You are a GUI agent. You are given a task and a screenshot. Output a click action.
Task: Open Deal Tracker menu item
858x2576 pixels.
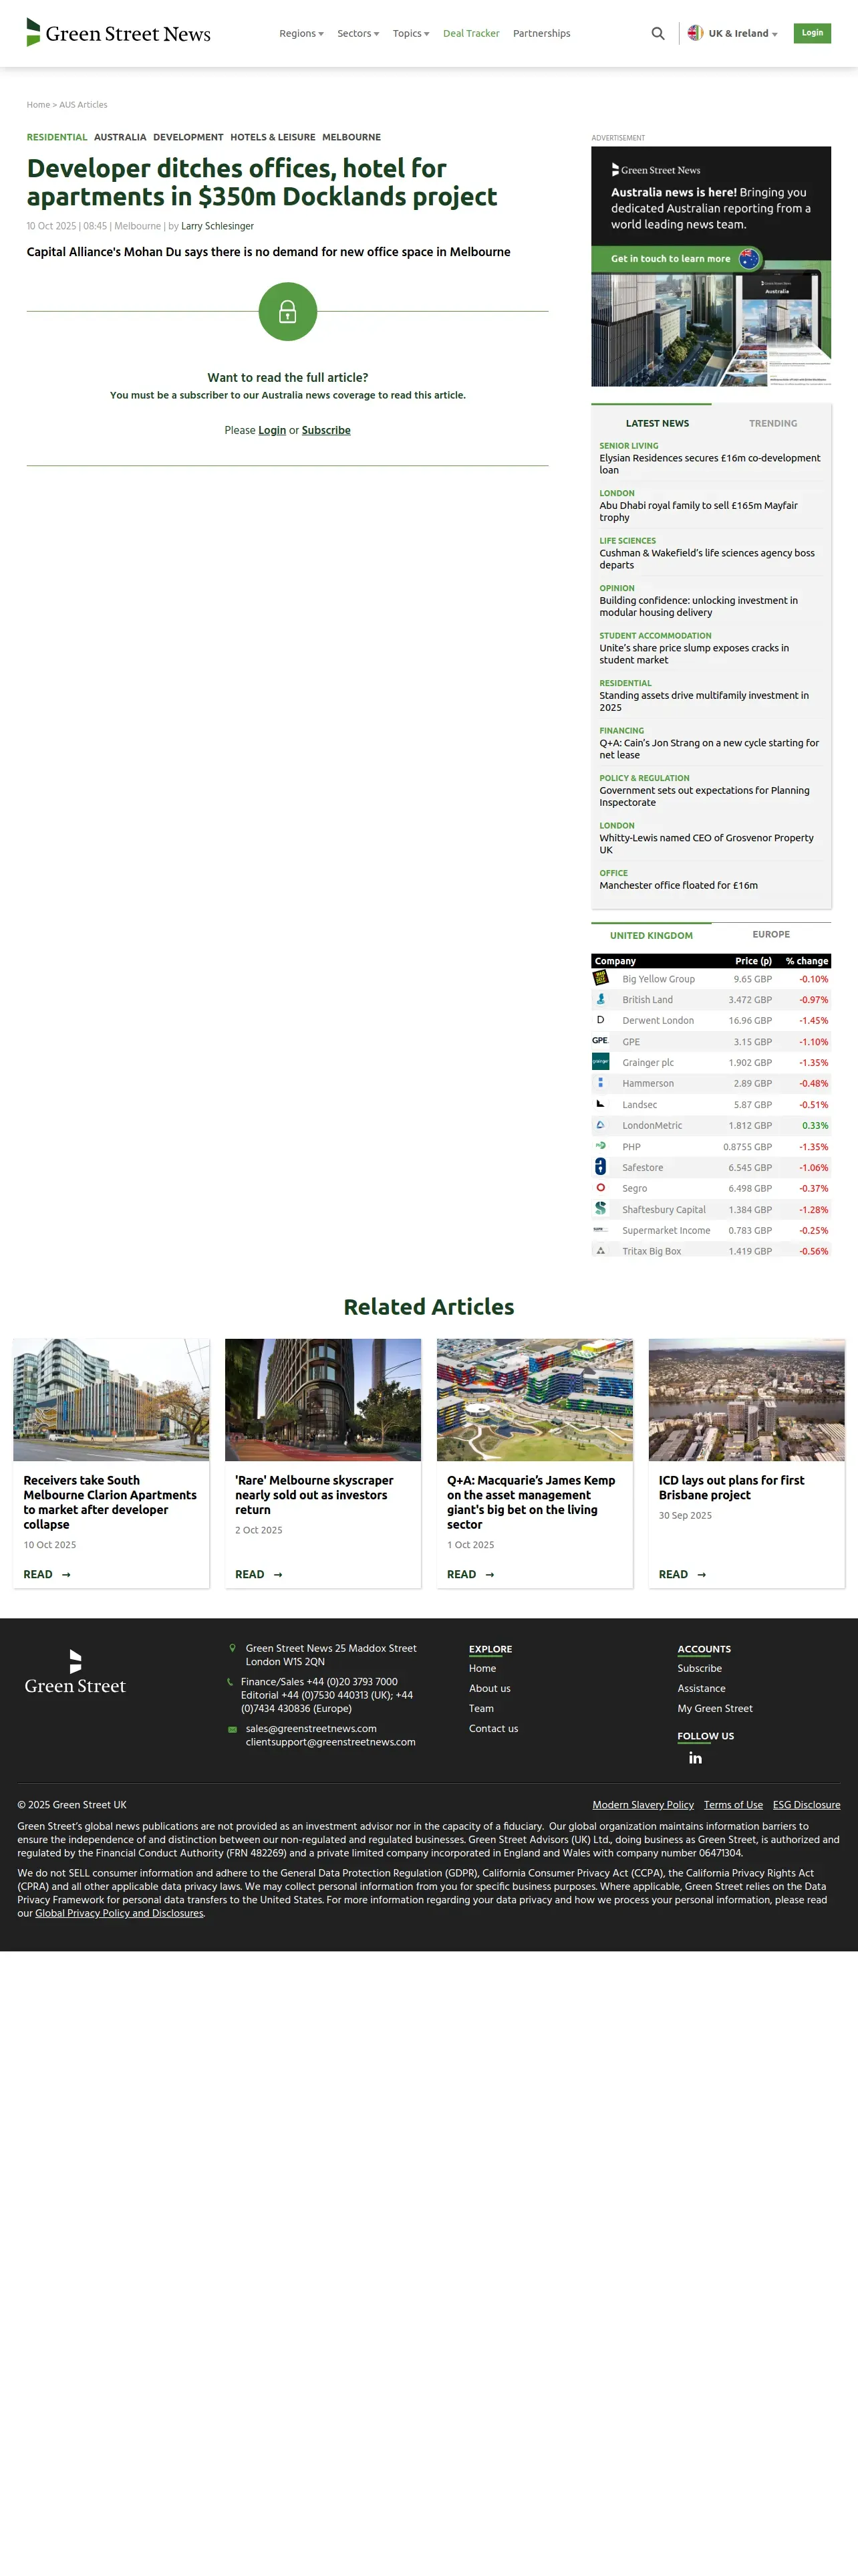[472, 34]
